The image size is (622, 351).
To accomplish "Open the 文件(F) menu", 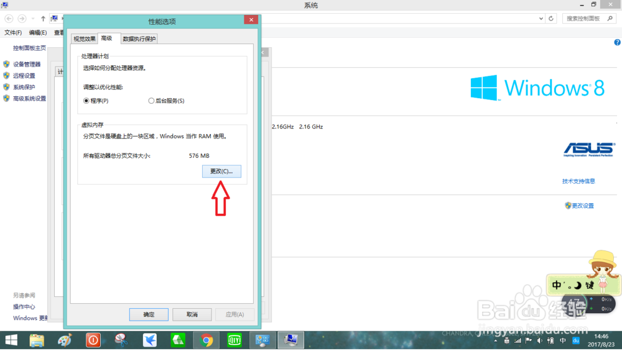I will click(13, 32).
